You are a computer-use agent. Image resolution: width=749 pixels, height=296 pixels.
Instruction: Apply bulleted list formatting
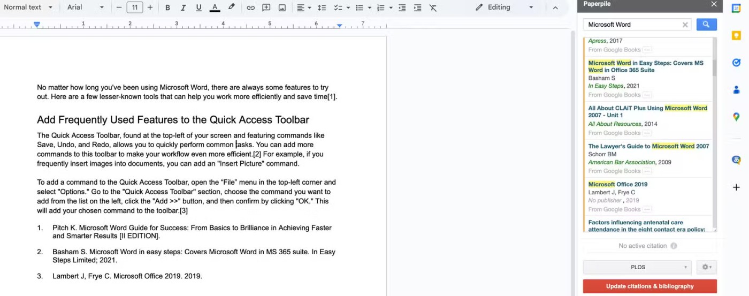point(360,7)
